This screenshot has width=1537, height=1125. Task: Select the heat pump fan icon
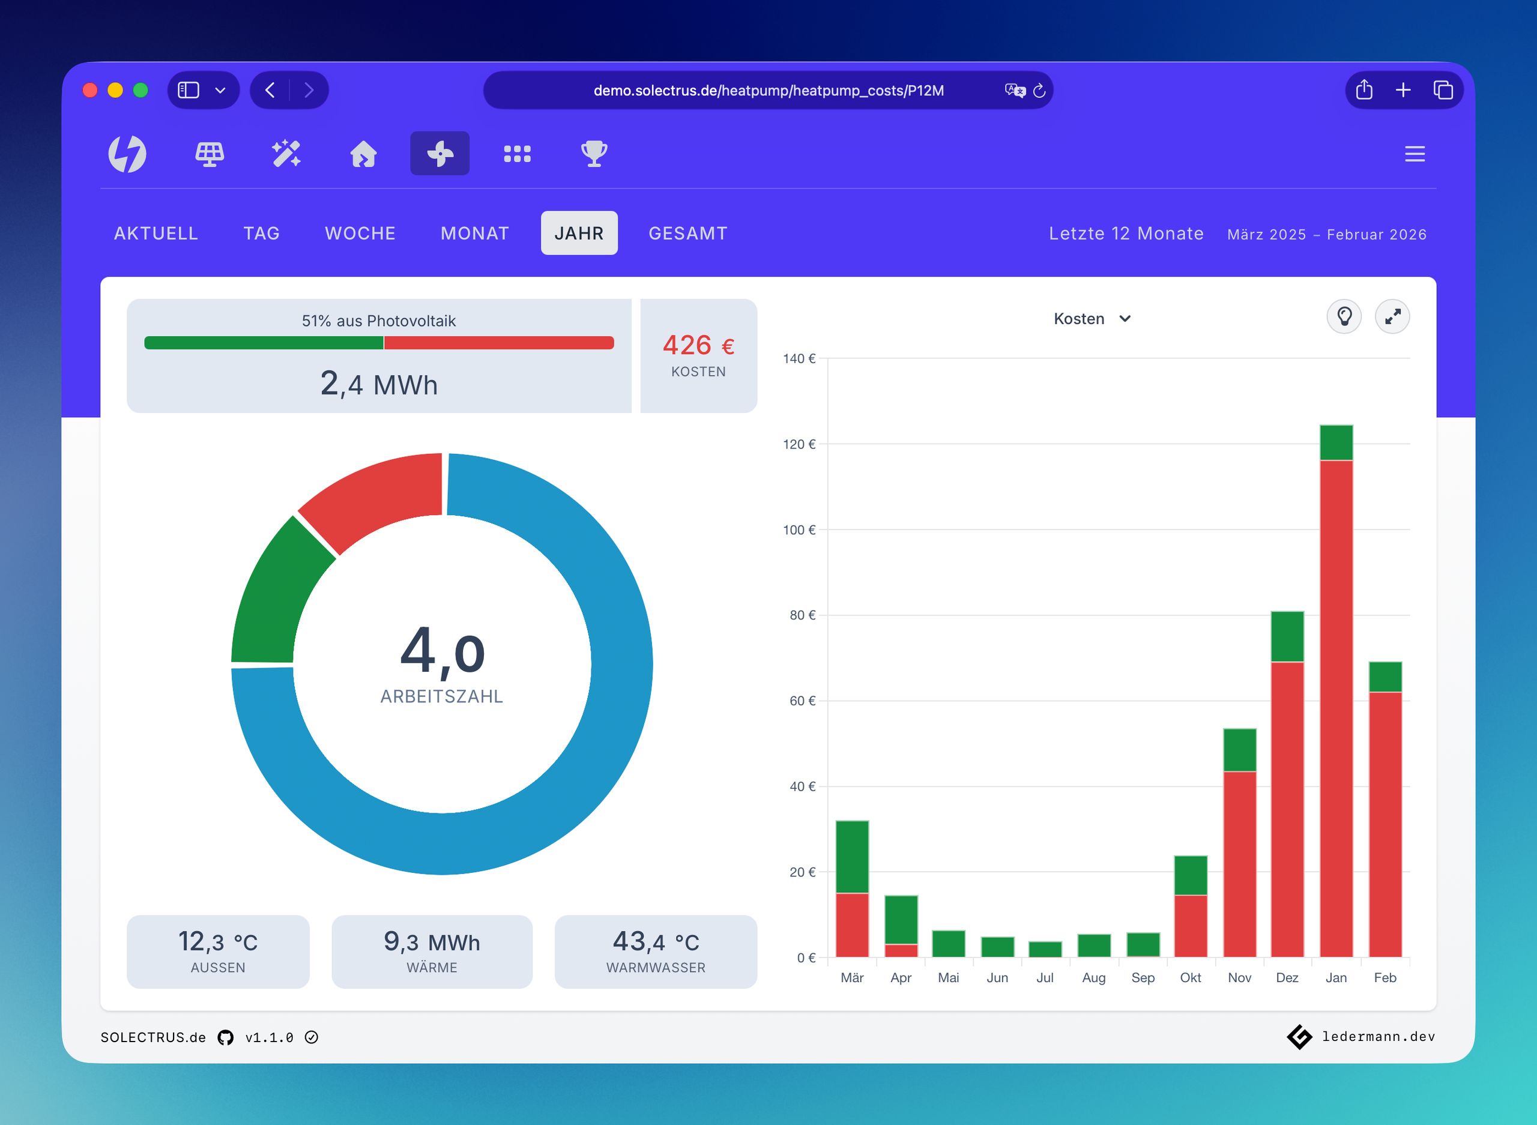coord(440,154)
